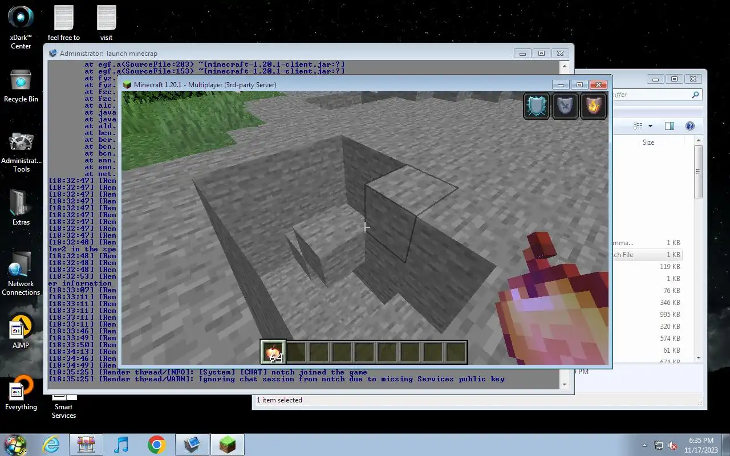The height and width of the screenshot is (456, 730).
Task: Select the 'feel free to' text file
Action: tap(64, 23)
